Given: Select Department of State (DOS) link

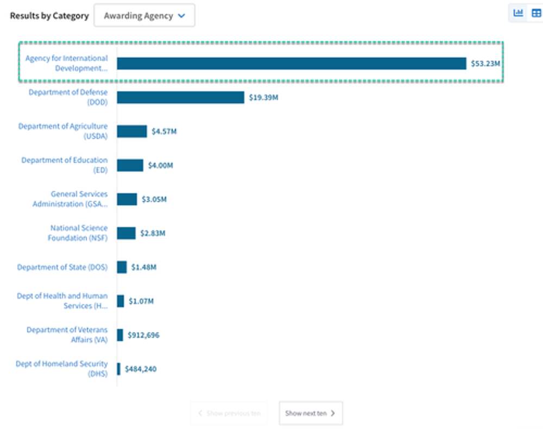Looking at the screenshot, I should click(x=62, y=267).
